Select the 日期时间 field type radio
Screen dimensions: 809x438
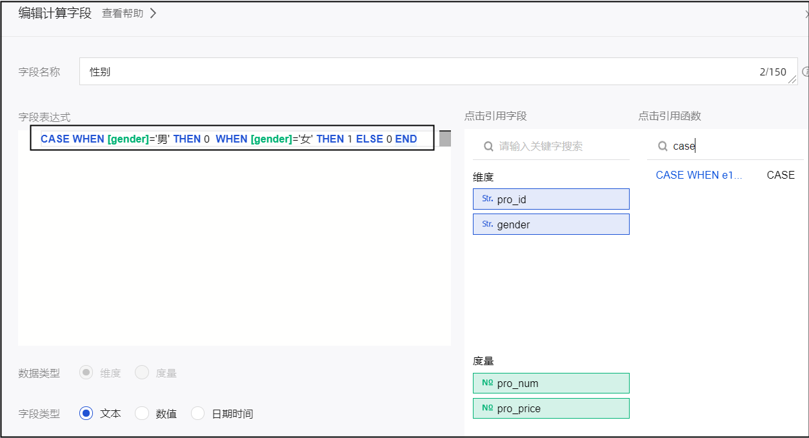198,413
